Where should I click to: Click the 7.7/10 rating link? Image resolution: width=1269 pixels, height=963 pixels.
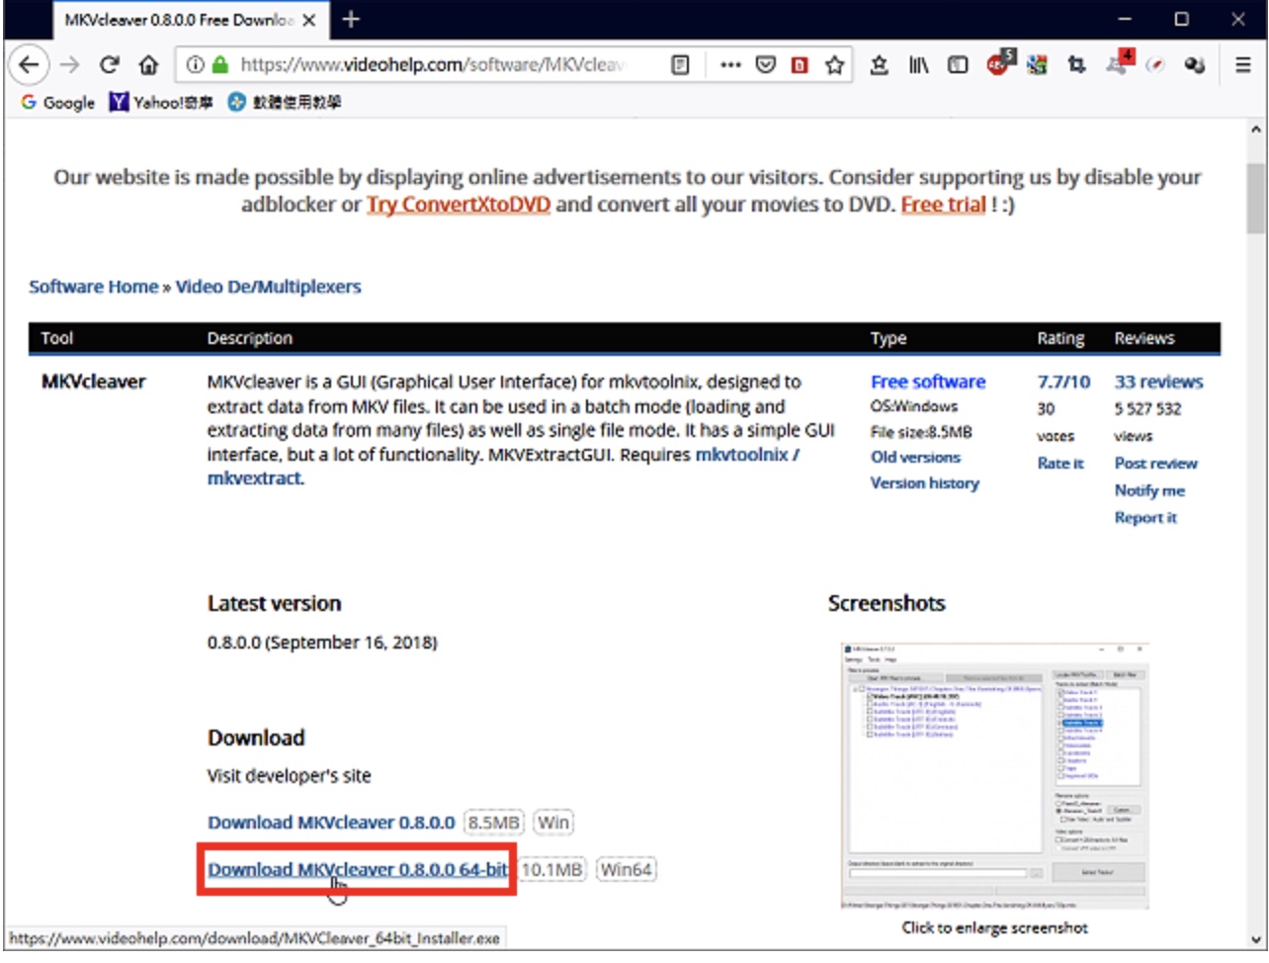[x=1063, y=382]
